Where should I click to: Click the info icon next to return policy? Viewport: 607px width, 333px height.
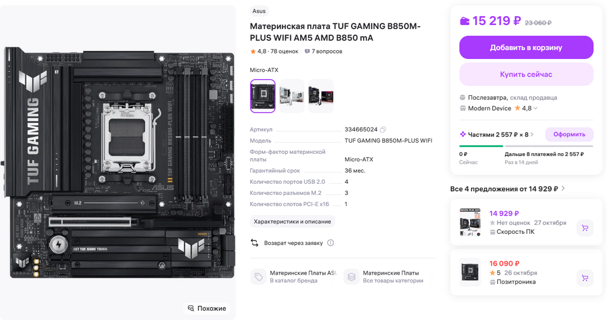pos(330,243)
